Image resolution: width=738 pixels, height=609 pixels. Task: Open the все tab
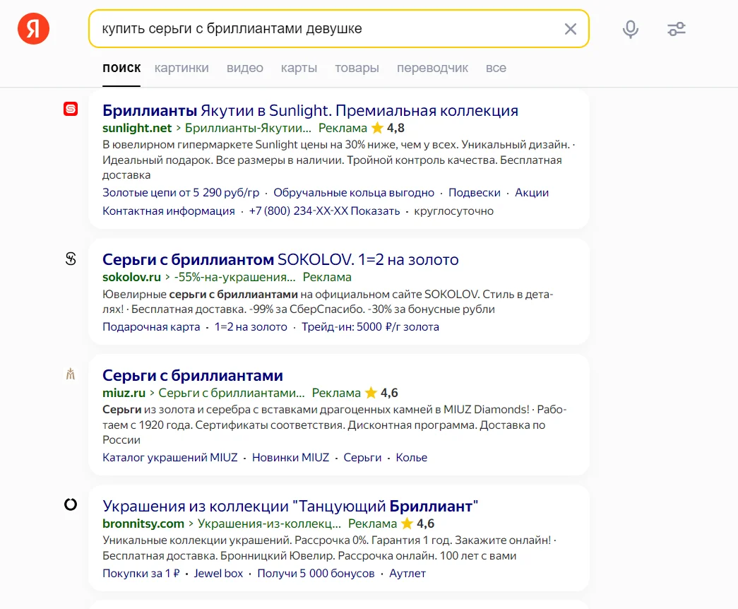click(496, 68)
